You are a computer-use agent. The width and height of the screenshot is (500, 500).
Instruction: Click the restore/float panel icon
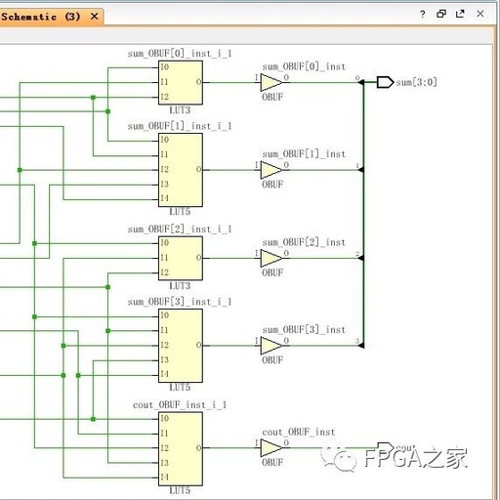pos(441,14)
